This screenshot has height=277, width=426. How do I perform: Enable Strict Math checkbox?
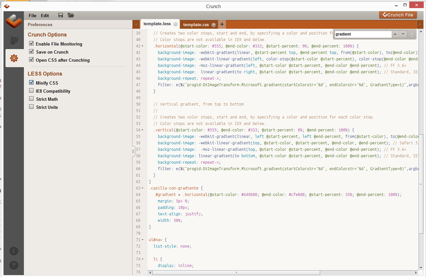(x=31, y=98)
